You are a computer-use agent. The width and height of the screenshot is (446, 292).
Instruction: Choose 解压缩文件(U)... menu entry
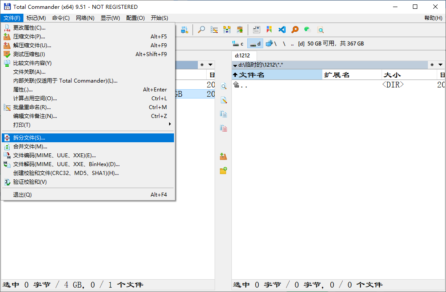pos(88,45)
